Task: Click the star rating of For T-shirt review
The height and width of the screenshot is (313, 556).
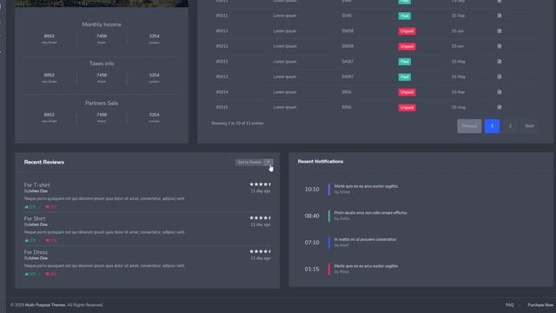Action: (x=260, y=184)
